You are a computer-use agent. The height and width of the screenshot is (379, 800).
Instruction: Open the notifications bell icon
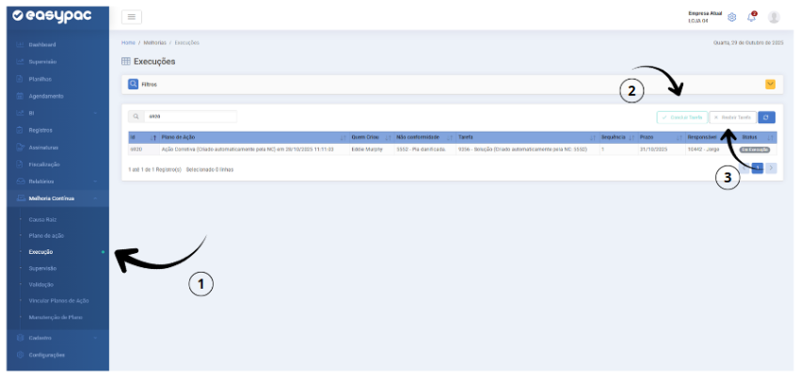pyautogui.click(x=752, y=17)
